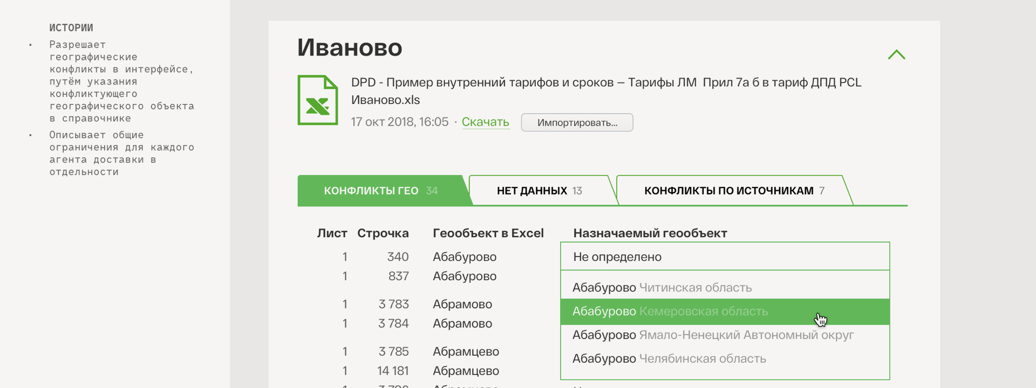Download the file via Скачать link
This screenshot has width=1036, height=388.
[485, 122]
